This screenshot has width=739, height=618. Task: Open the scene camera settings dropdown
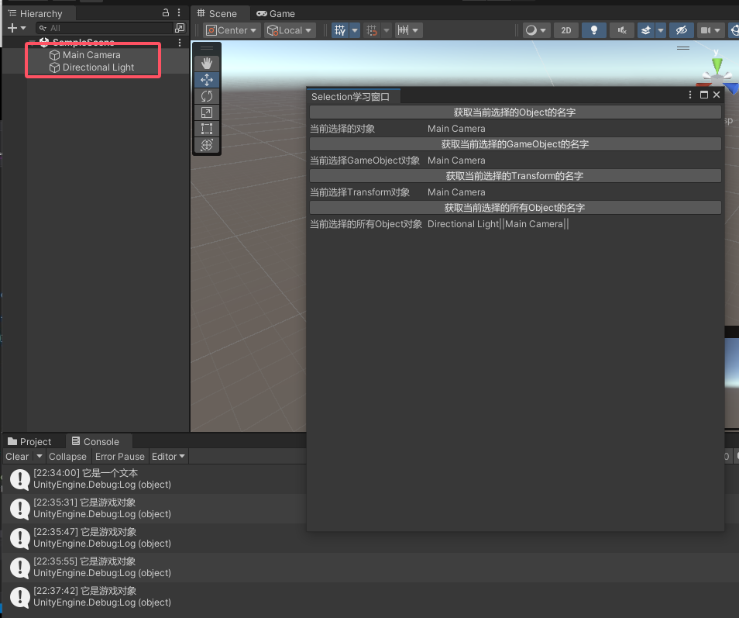710,31
